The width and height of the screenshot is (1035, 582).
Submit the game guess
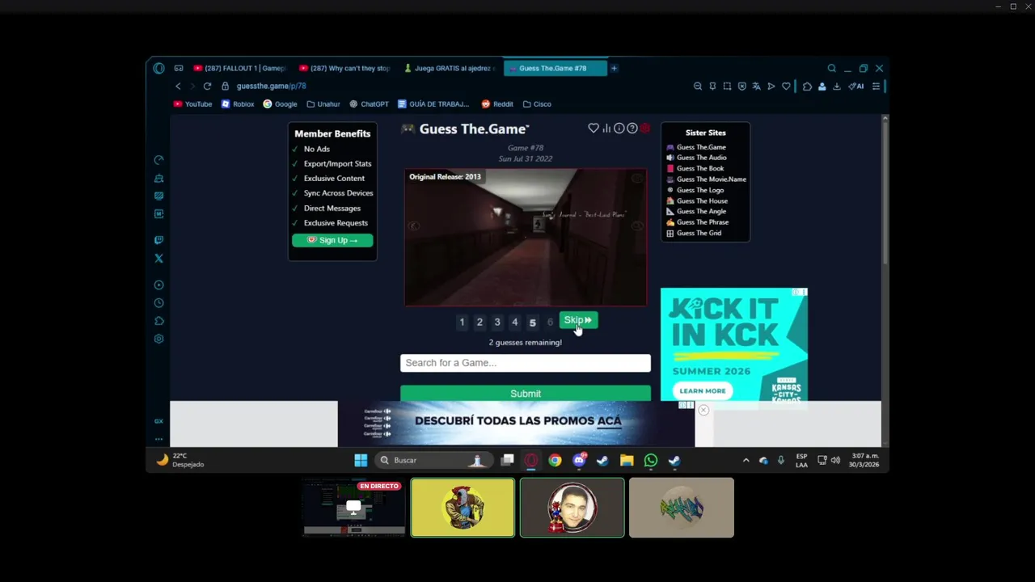tap(526, 394)
